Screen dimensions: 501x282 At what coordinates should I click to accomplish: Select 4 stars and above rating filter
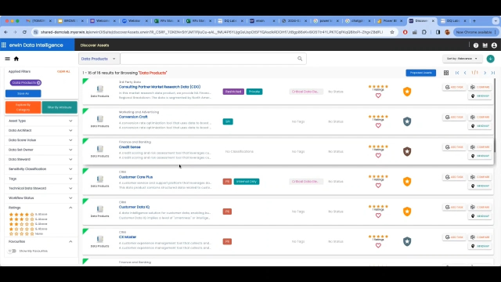28,214
